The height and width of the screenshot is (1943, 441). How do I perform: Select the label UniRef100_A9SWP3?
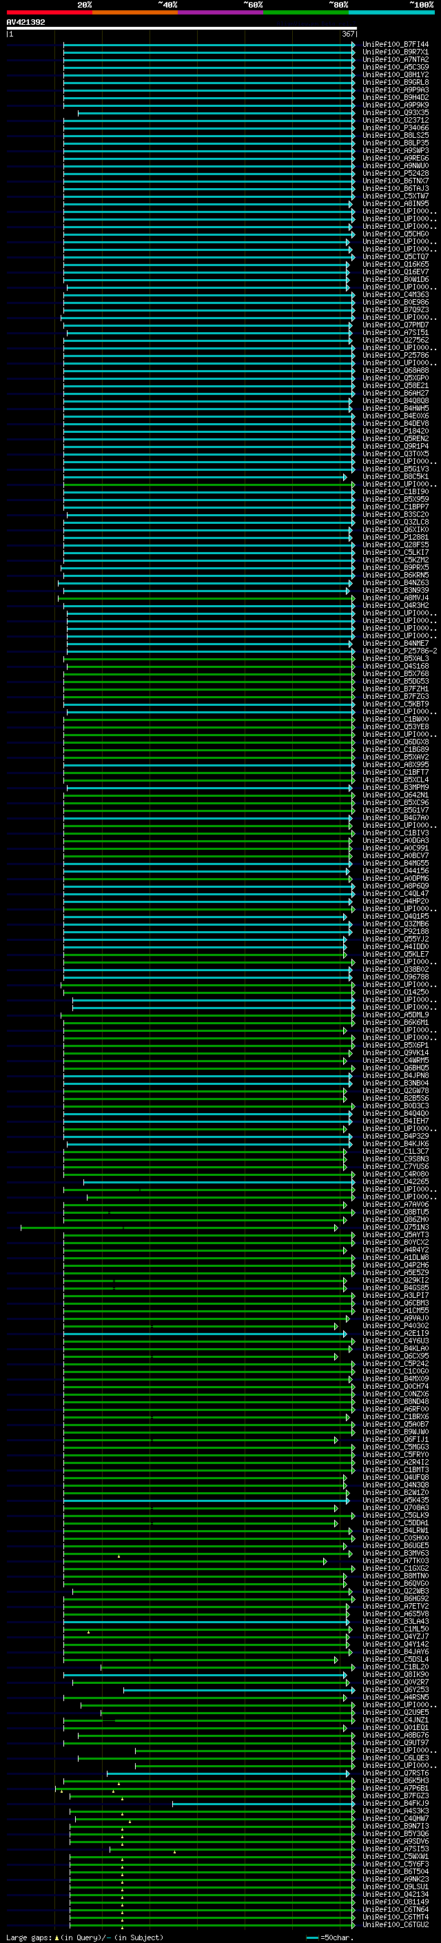[396, 150]
